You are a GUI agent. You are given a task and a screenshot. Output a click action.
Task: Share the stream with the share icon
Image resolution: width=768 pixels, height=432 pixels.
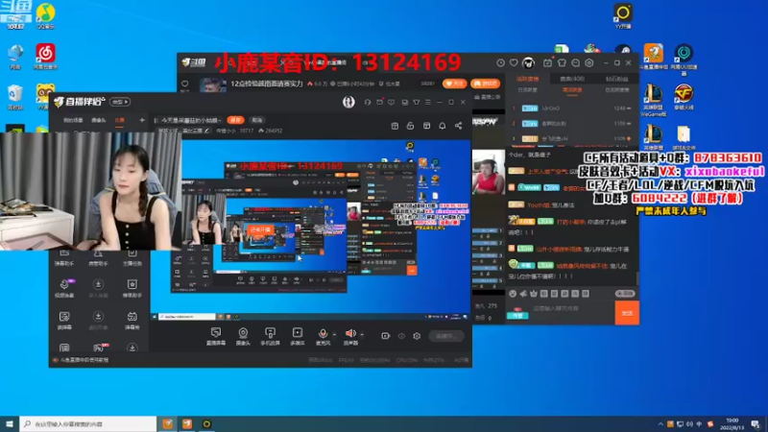pyautogui.click(x=459, y=126)
